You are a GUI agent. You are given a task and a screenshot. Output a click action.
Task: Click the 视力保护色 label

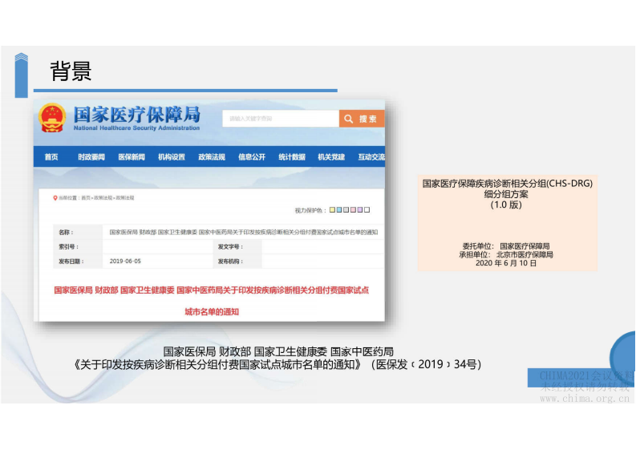310,210
